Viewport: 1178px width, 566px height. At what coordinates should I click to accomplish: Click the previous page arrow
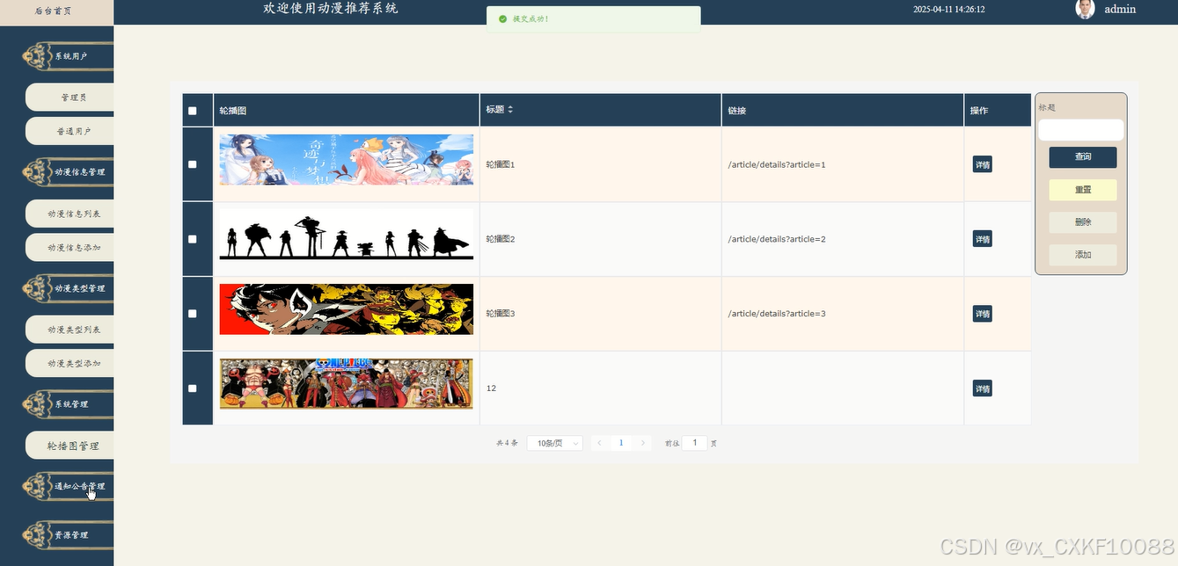click(x=599, y=443)
